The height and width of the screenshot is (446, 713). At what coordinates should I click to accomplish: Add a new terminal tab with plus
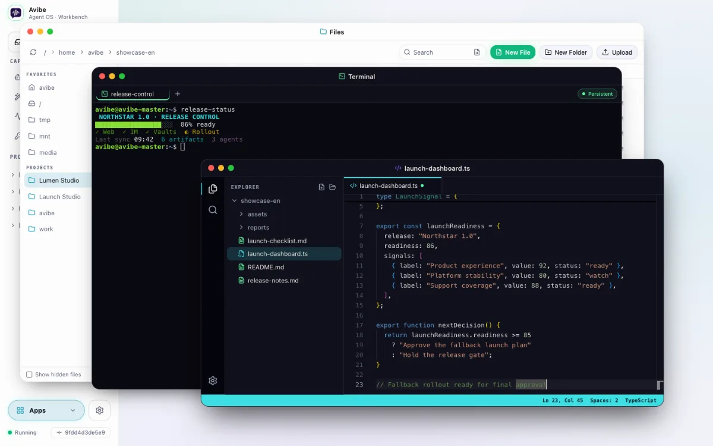(177, 94)
